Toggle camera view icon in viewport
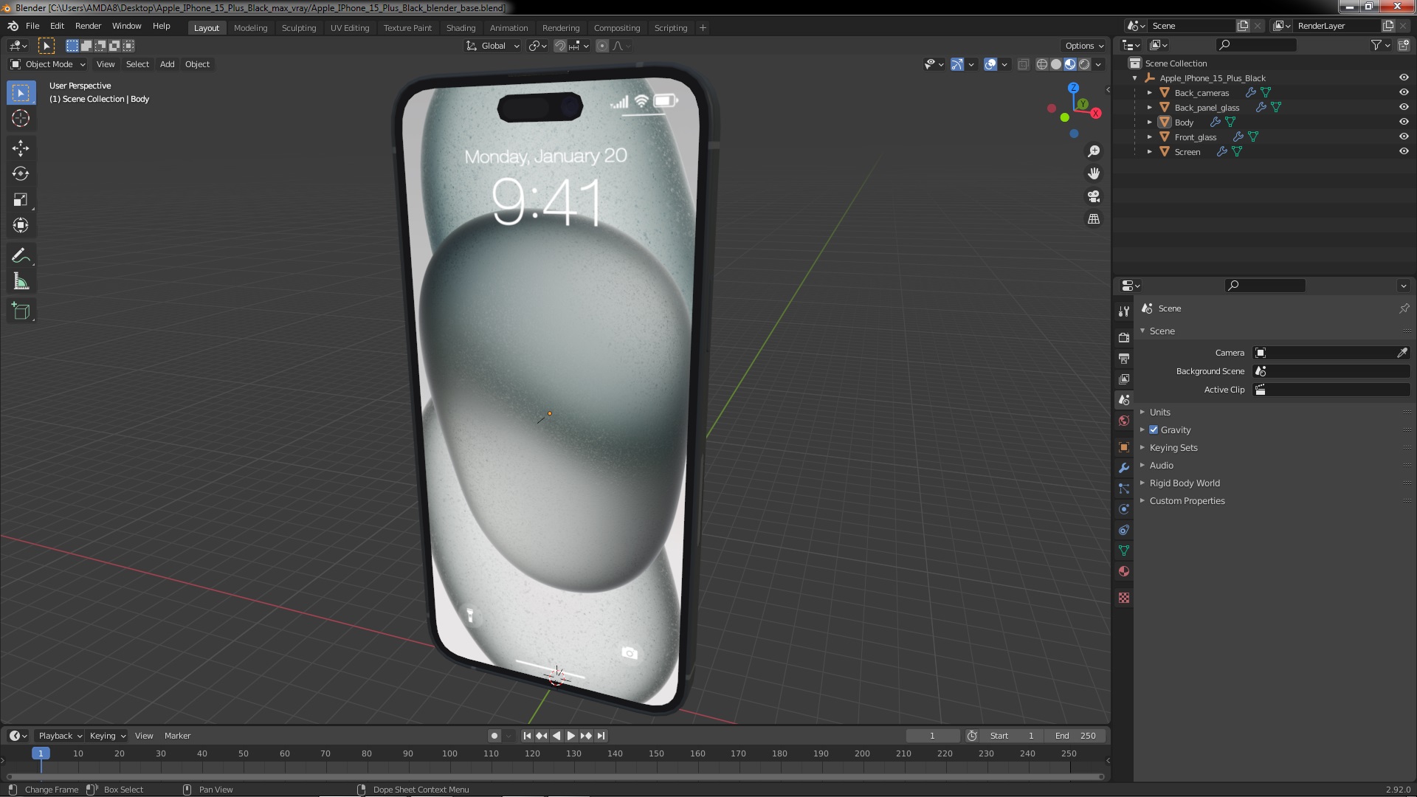 pos(1094,196)
